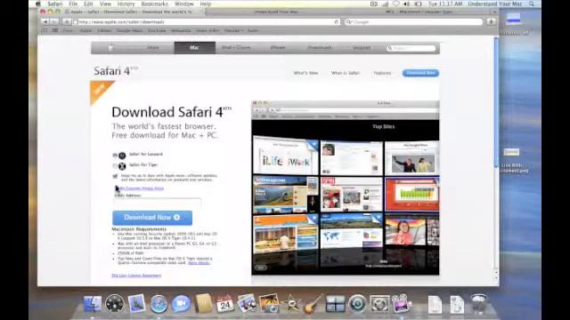The width and height of the screenshot is (570, 320).
Task: Open the File menu
Action: click(73, 4)
